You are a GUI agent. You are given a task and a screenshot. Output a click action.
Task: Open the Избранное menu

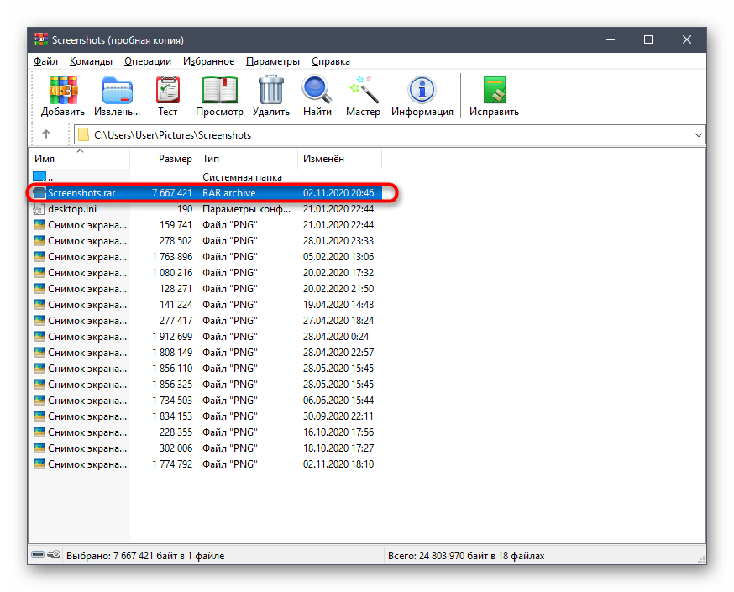[209, 61]
